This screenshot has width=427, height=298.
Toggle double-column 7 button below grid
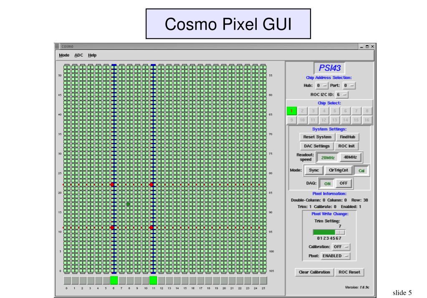[122, 281]
